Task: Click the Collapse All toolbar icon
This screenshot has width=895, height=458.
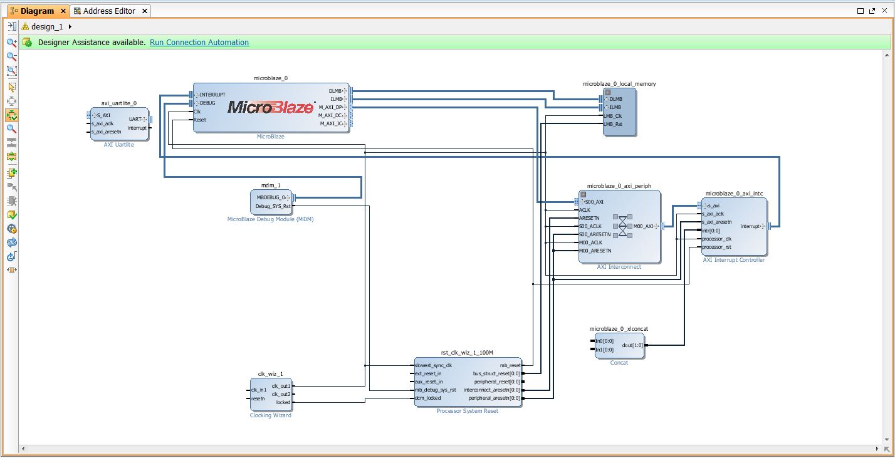Action: coord(11,143)
